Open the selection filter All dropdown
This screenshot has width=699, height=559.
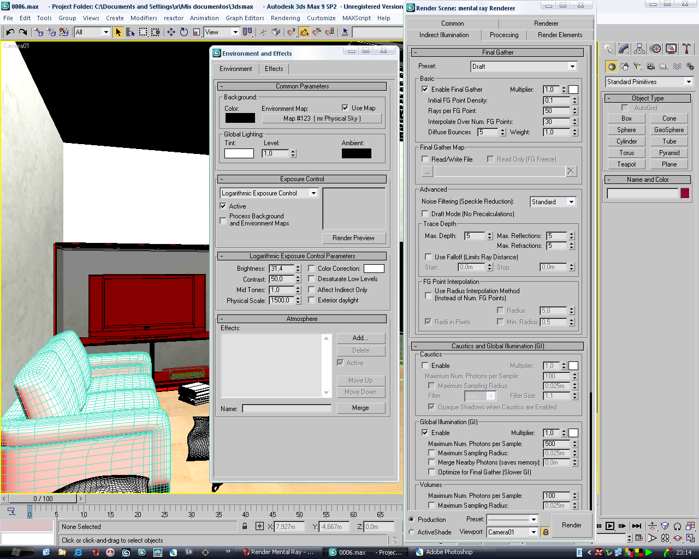[x=106, y=32]
